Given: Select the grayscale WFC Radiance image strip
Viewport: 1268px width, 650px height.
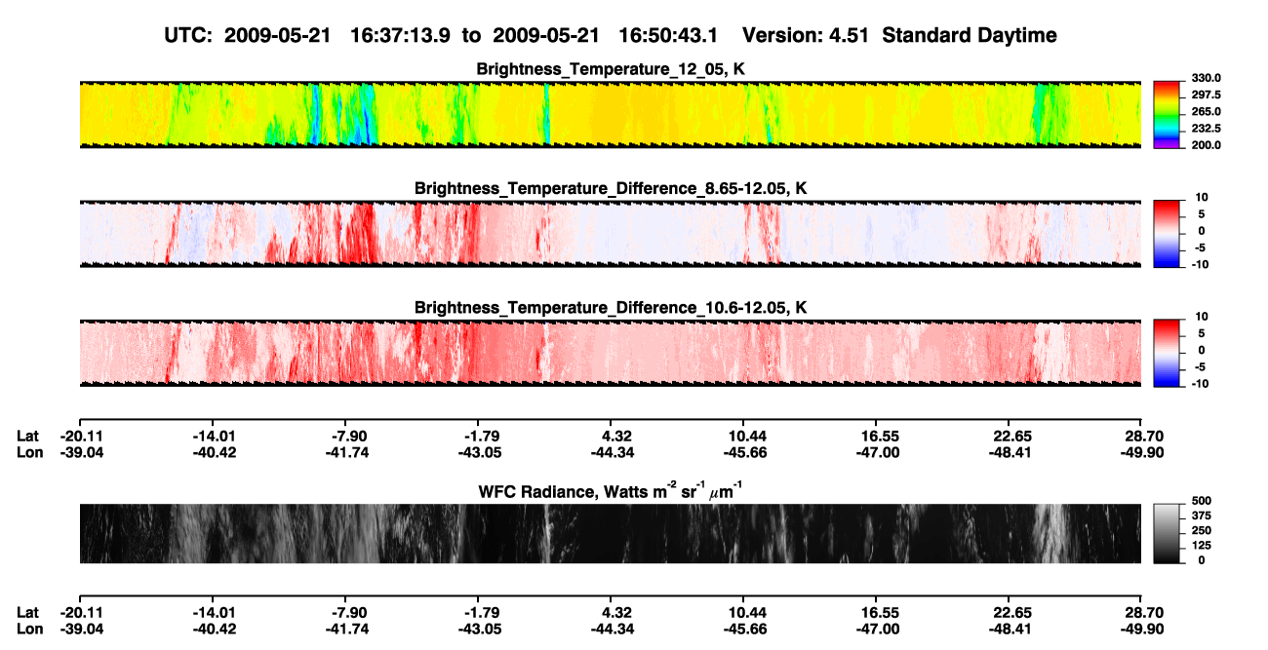Looking at the screenshot, I should (x=610, y=533).
